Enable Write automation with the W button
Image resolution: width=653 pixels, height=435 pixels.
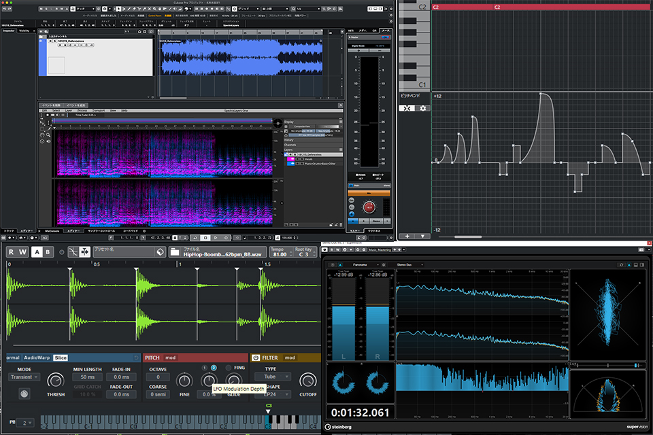[21, 251]
